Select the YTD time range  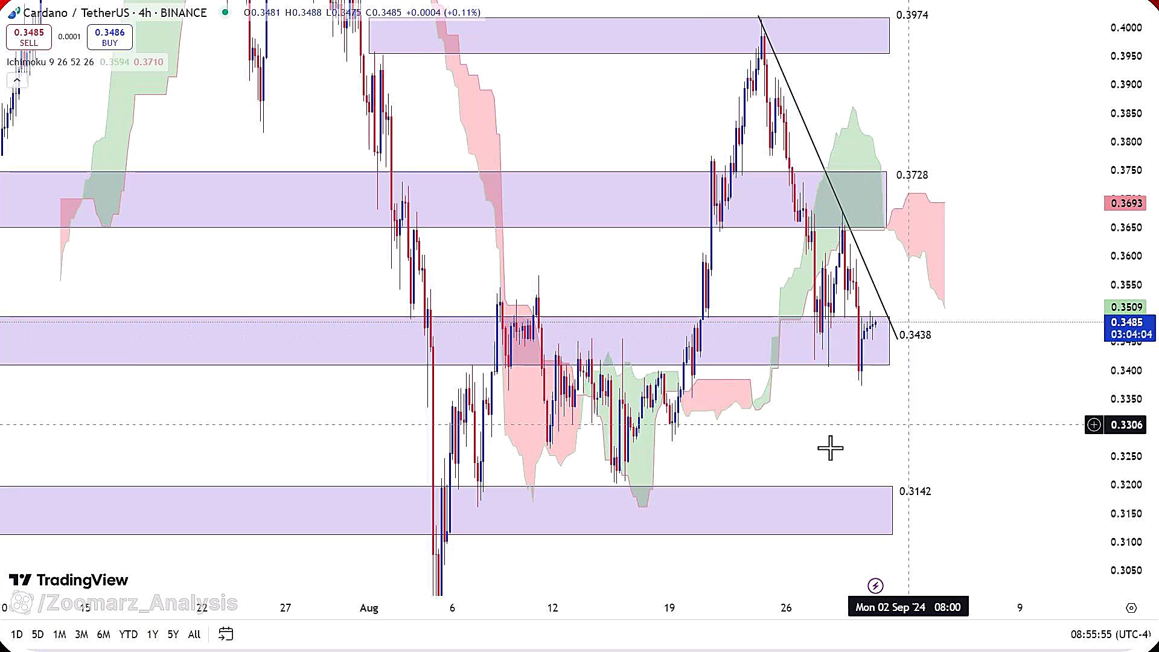tap(128, 634)
